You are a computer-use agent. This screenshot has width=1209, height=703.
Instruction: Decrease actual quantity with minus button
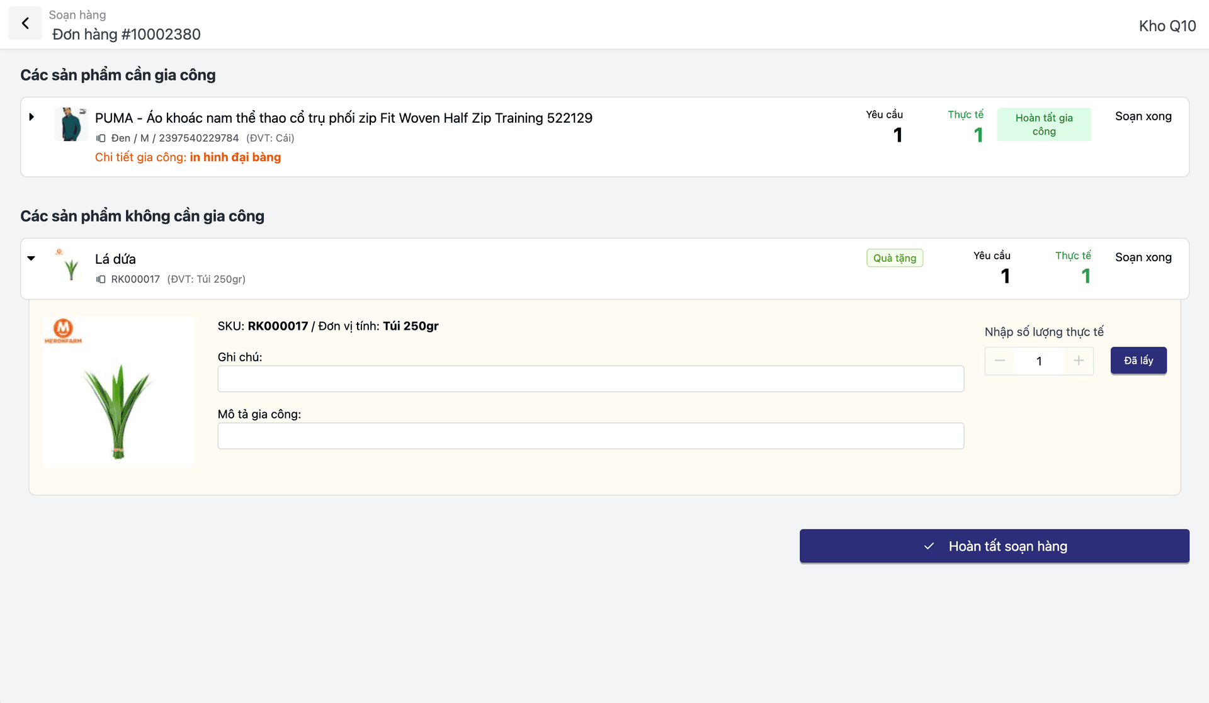pyautogui.click(x=999, y=361)
